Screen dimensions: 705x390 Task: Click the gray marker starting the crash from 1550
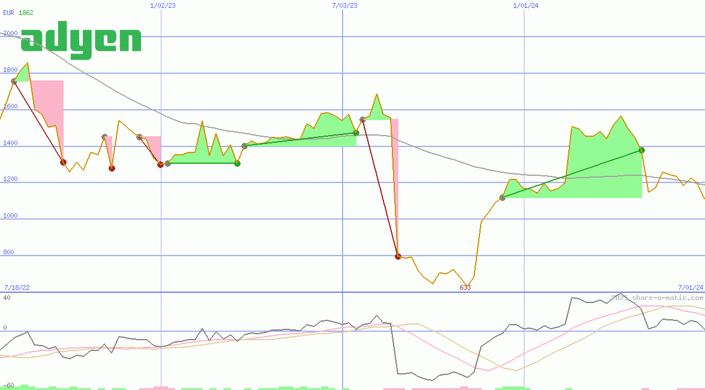click(x=363, y=119)
